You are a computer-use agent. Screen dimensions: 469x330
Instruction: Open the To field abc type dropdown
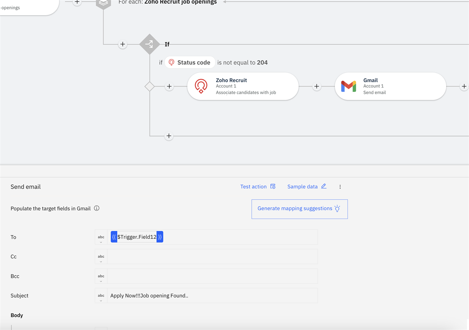pyautogui.click(x=101, y=237)
